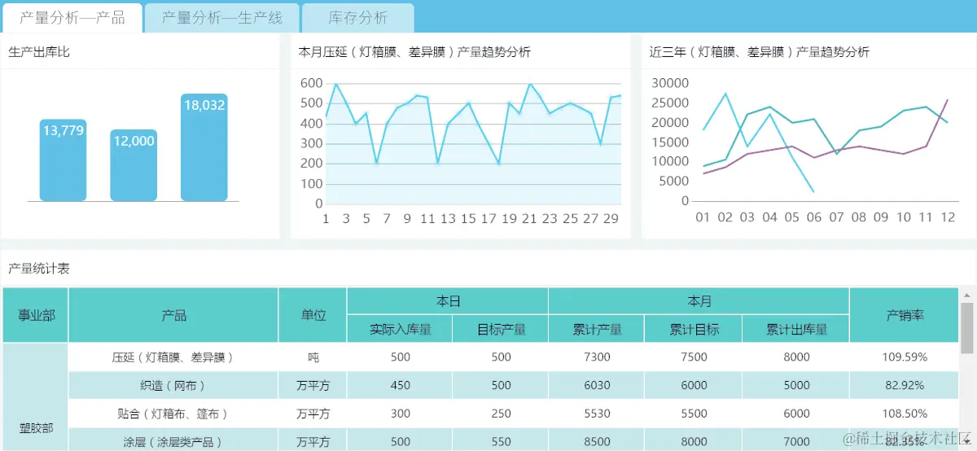Click the 生产出库比 chart title
The height and width of the screenshot is (451, 977).
click(x=39, y=52)
